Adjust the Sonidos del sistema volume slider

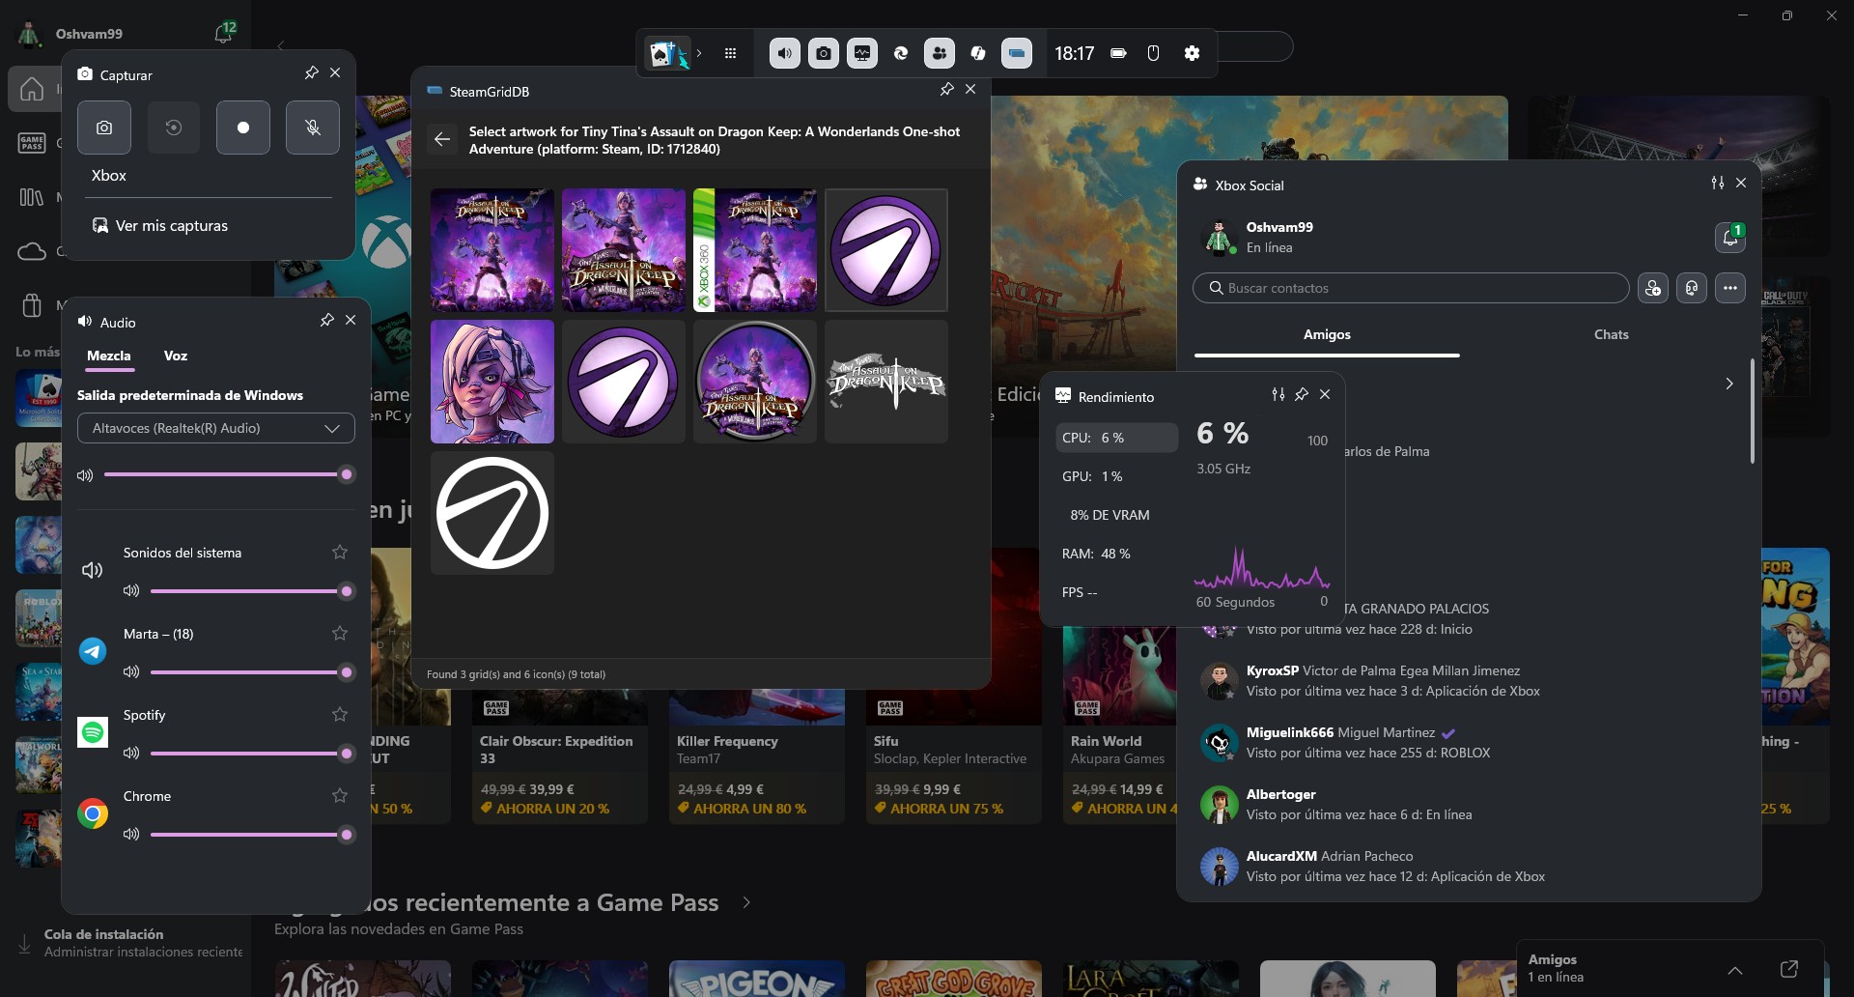coord(248,591)
